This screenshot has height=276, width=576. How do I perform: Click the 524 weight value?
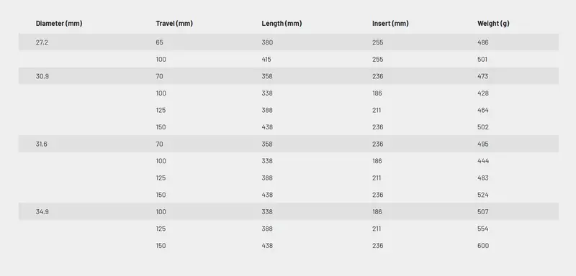(x=482, y=195)
